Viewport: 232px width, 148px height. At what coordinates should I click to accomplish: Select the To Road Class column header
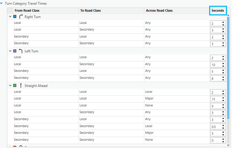(x=91, y=10)
